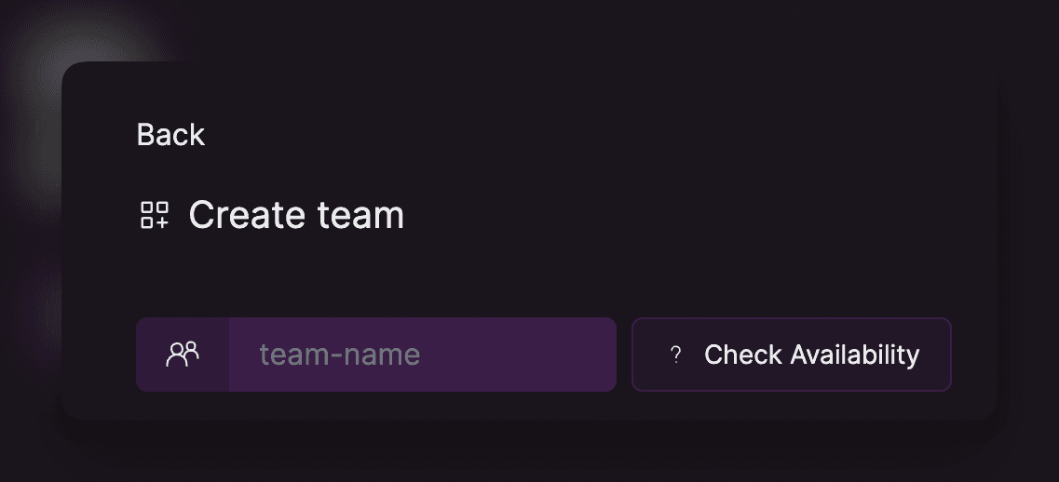Image resolution: width=1059 pixels, height=482 pixels.
Task: Click the squares-with-plus create icon
Action: [x=155, y=215]
